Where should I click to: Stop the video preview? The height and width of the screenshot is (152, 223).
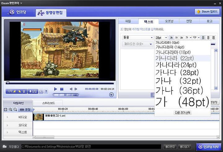(62, 89)
